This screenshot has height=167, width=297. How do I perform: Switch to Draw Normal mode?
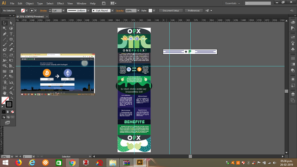(4, 117)
